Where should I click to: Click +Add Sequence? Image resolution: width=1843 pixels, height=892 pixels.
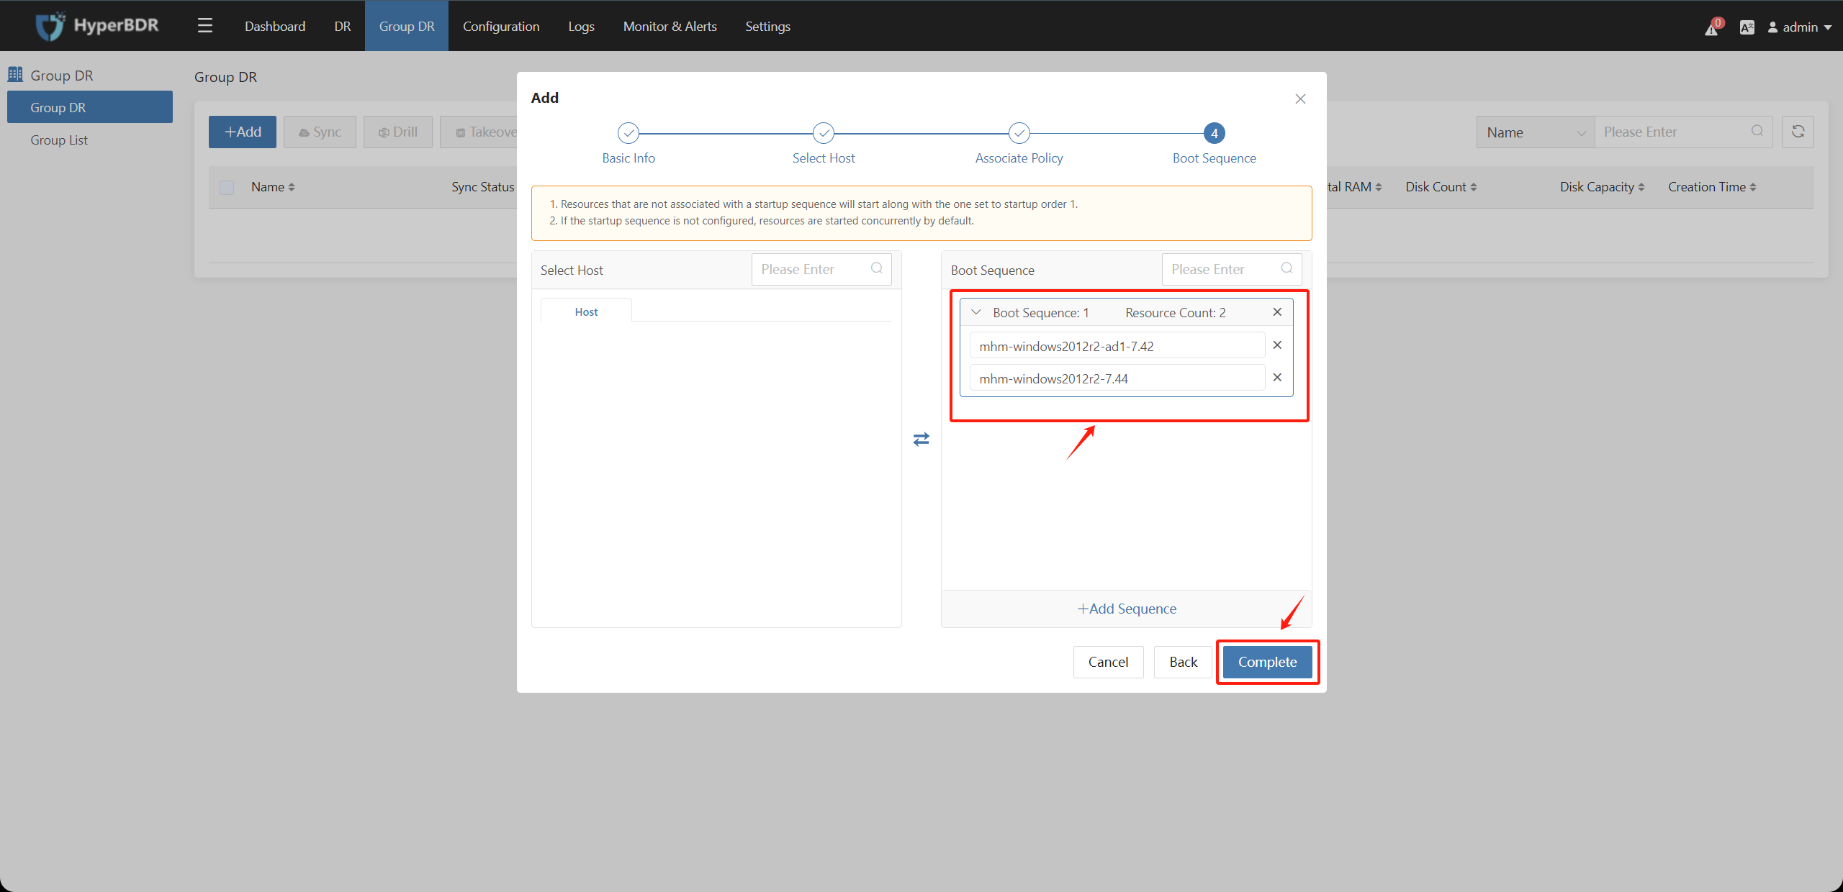pyautogui.click(x=1127, y=609)
